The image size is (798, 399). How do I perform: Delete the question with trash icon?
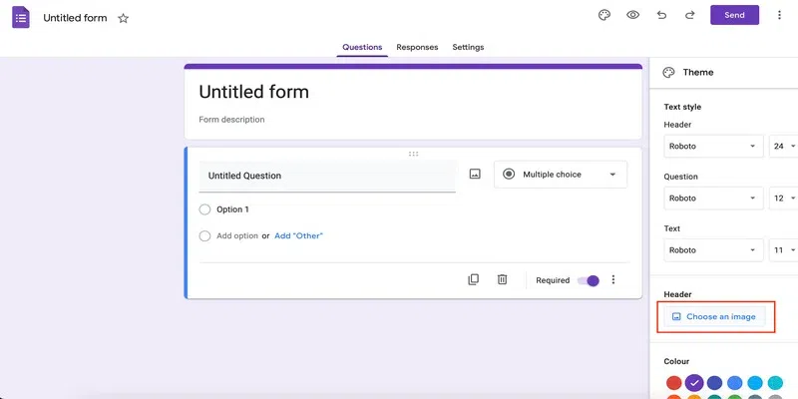coord(503,279)
